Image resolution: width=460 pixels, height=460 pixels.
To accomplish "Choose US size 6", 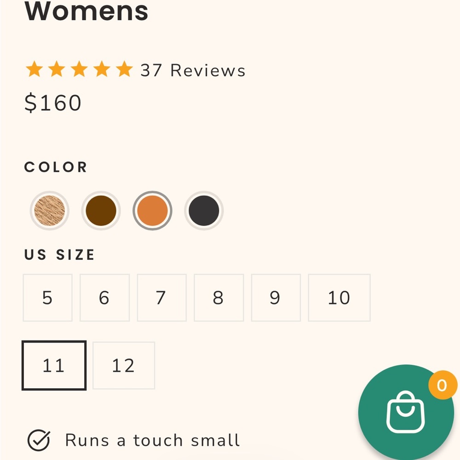I will (x=104, y=298).
